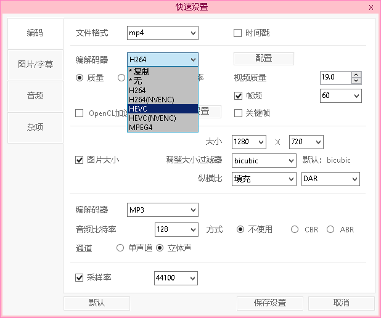Choose *无 from the codec list
This screenshot has height=318, width=381.
163,81
